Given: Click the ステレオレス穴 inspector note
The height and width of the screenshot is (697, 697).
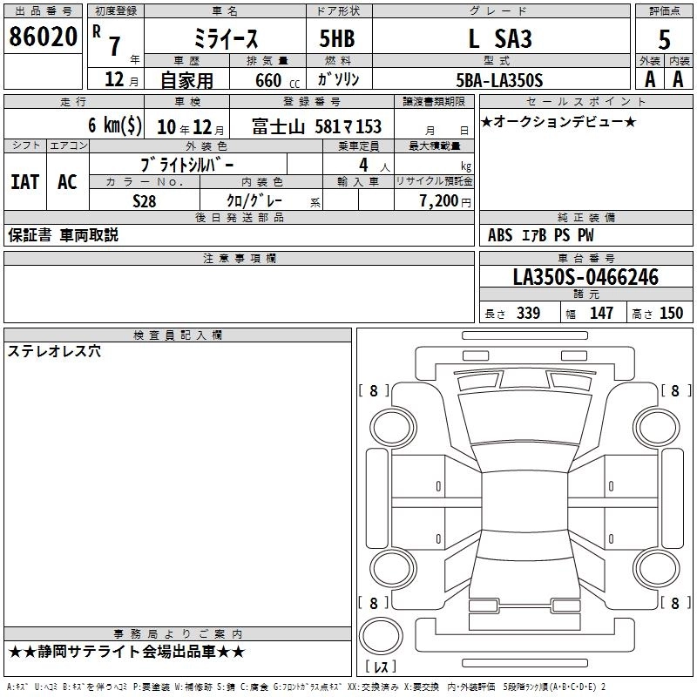Looking at the screenshot, I should [x=54, y=351].
